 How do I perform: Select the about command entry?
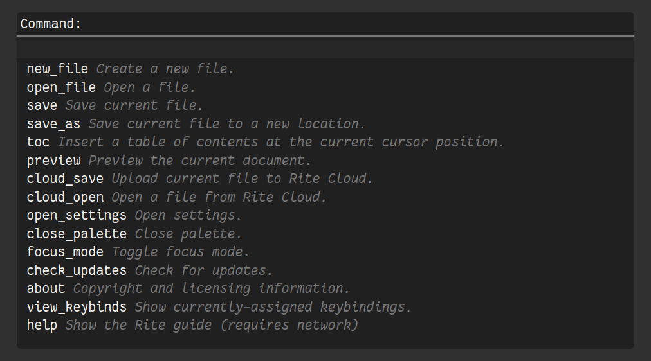(46, 288)
